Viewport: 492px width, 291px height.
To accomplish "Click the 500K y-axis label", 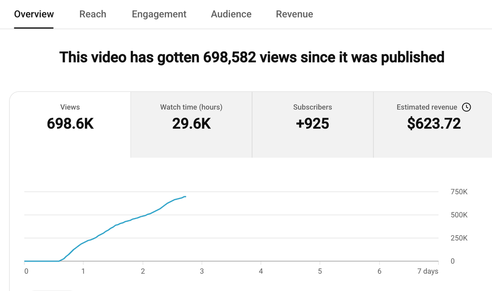I will [459, 215].
